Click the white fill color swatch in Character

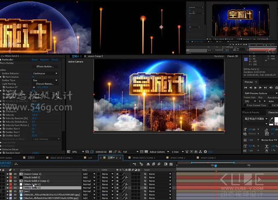coord(276,120)
